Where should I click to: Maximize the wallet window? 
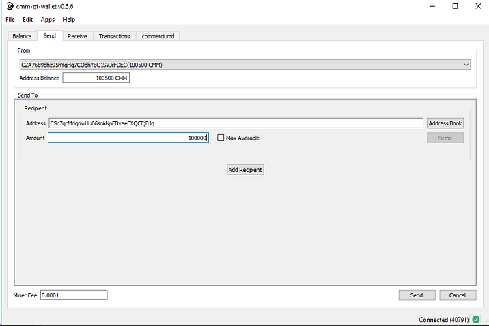click(455, 6)
